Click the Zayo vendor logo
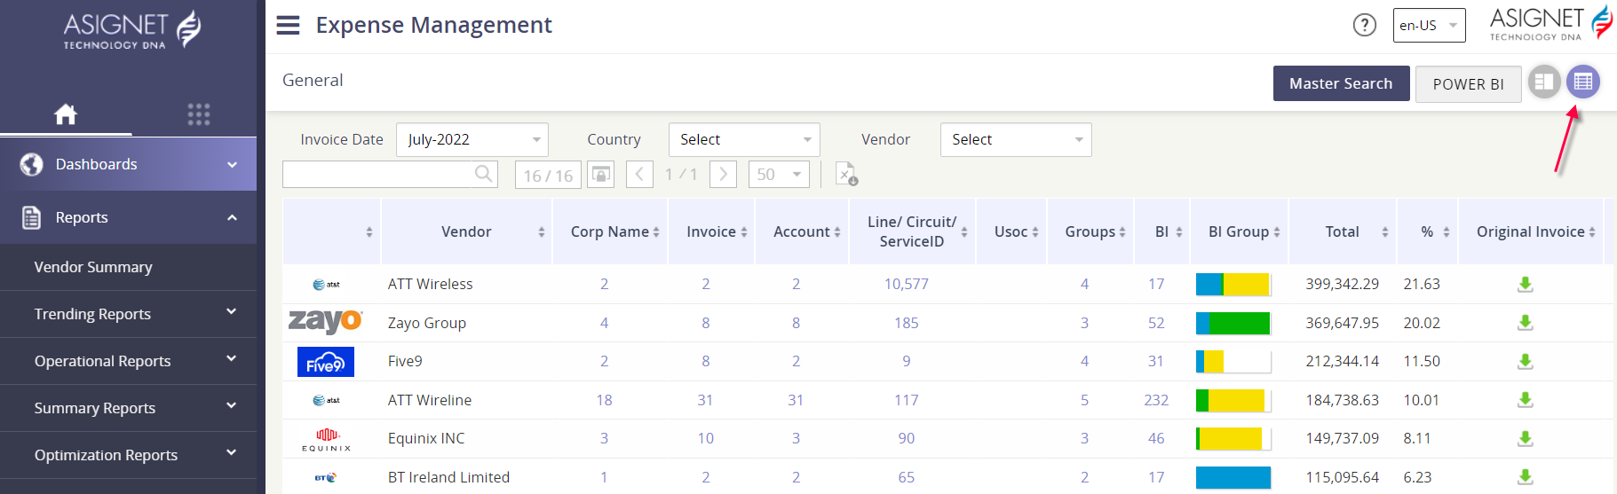The width and height of the screenshot is (1617, 494). pos(326,321)
